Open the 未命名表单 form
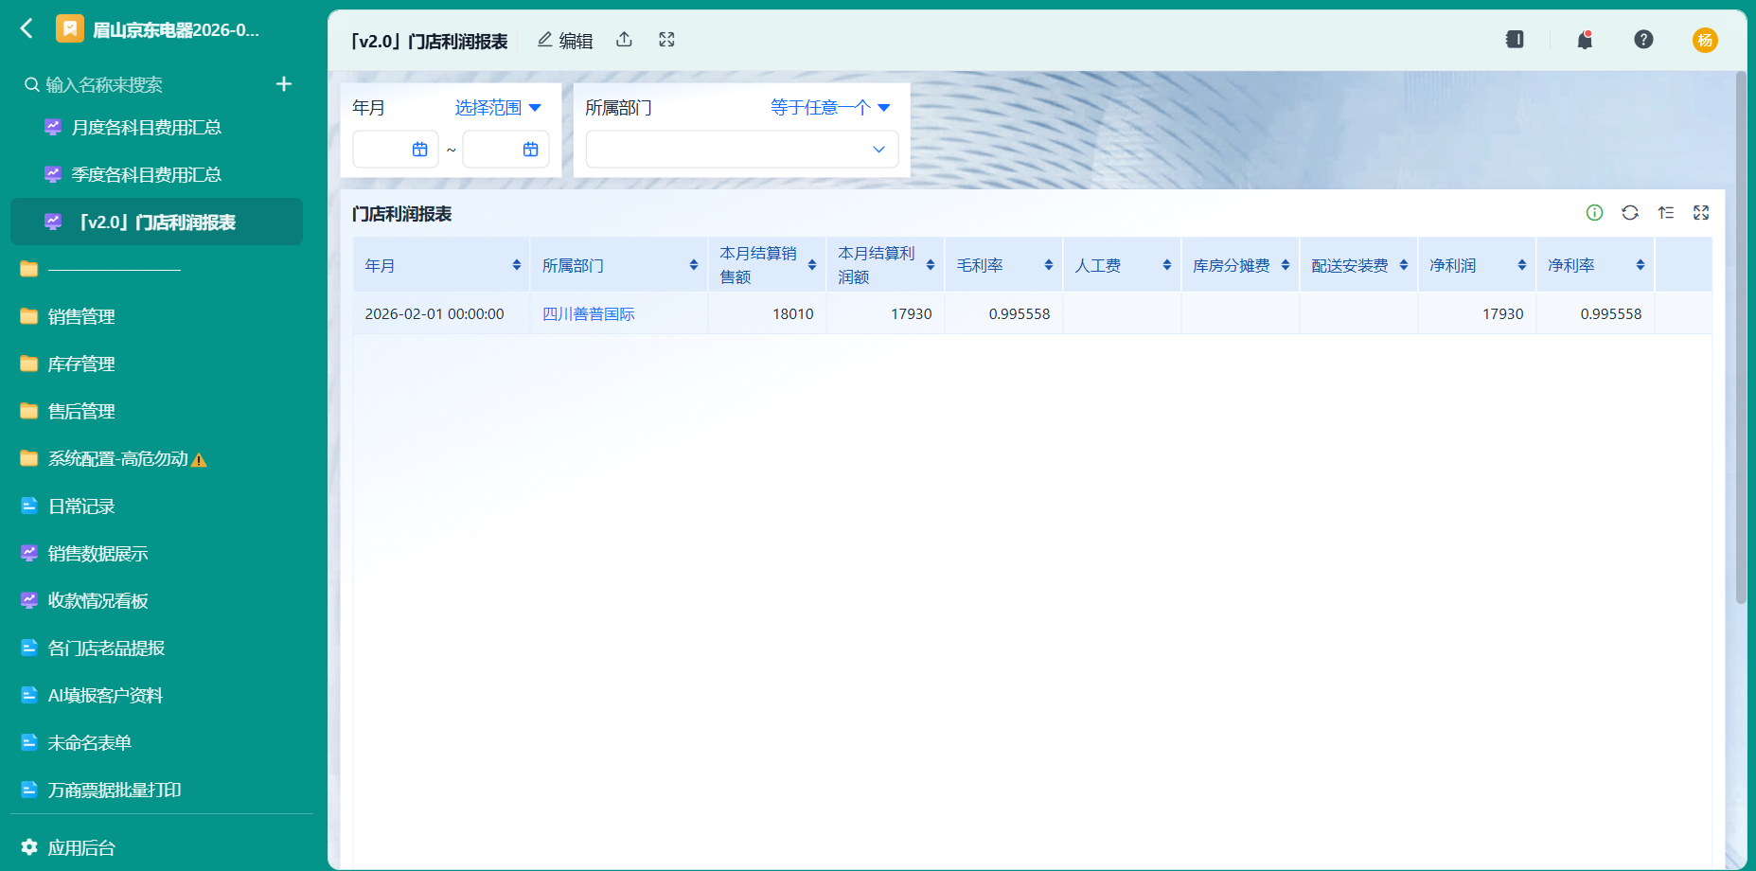This screenshot has height=871, width=1756. 156,742
